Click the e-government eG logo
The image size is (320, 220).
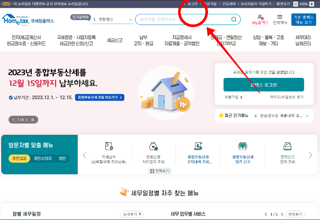(x=6, y=4)
